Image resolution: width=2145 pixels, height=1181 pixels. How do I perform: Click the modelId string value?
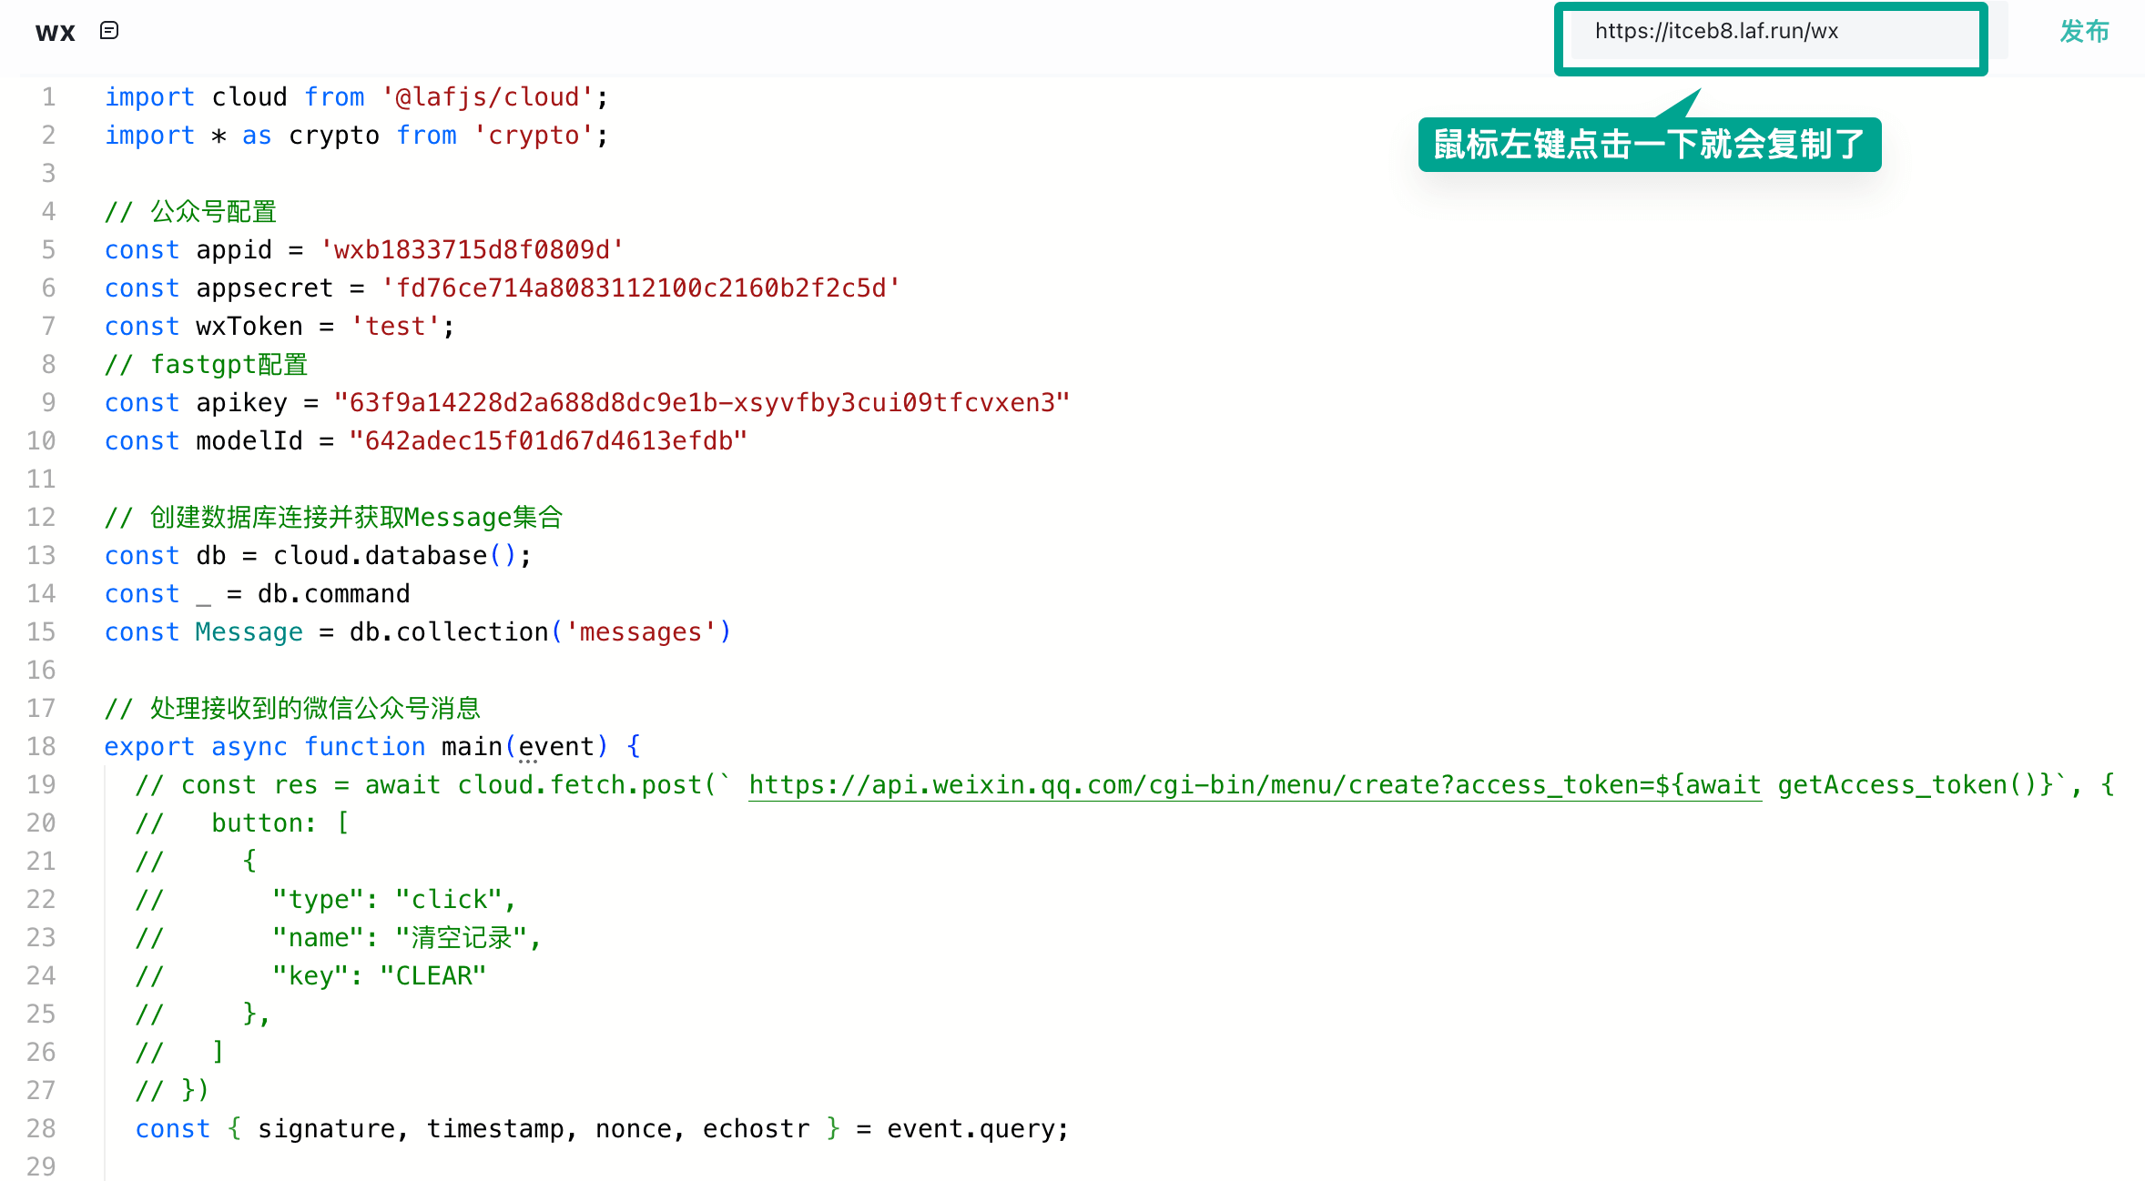pyautogui.click(x=548, y=441)
